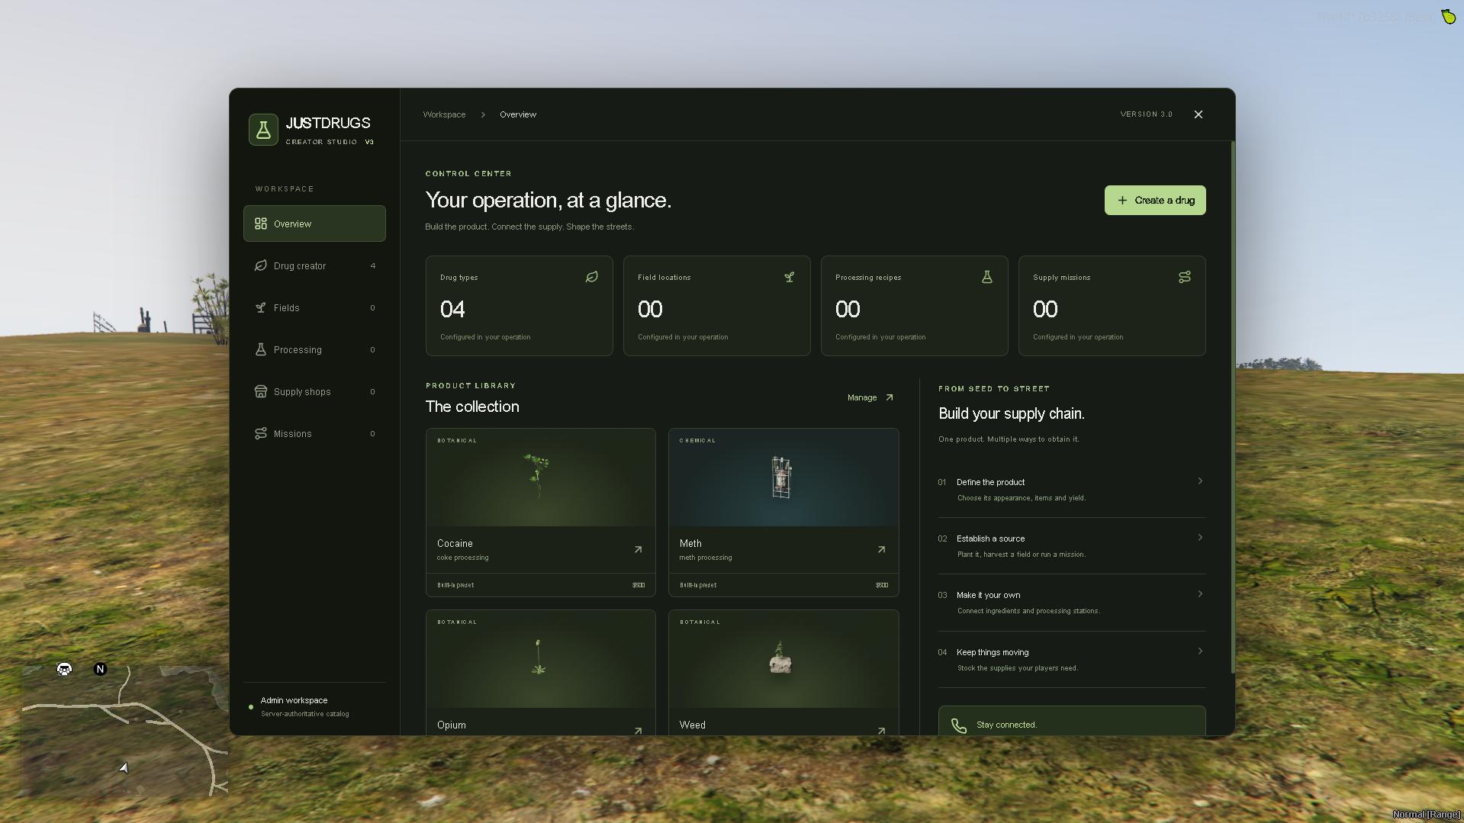This screenshot has height=823, width=1464.
Task: Open the Cocaine card arrow icon
Action: (x=639, y=549)
